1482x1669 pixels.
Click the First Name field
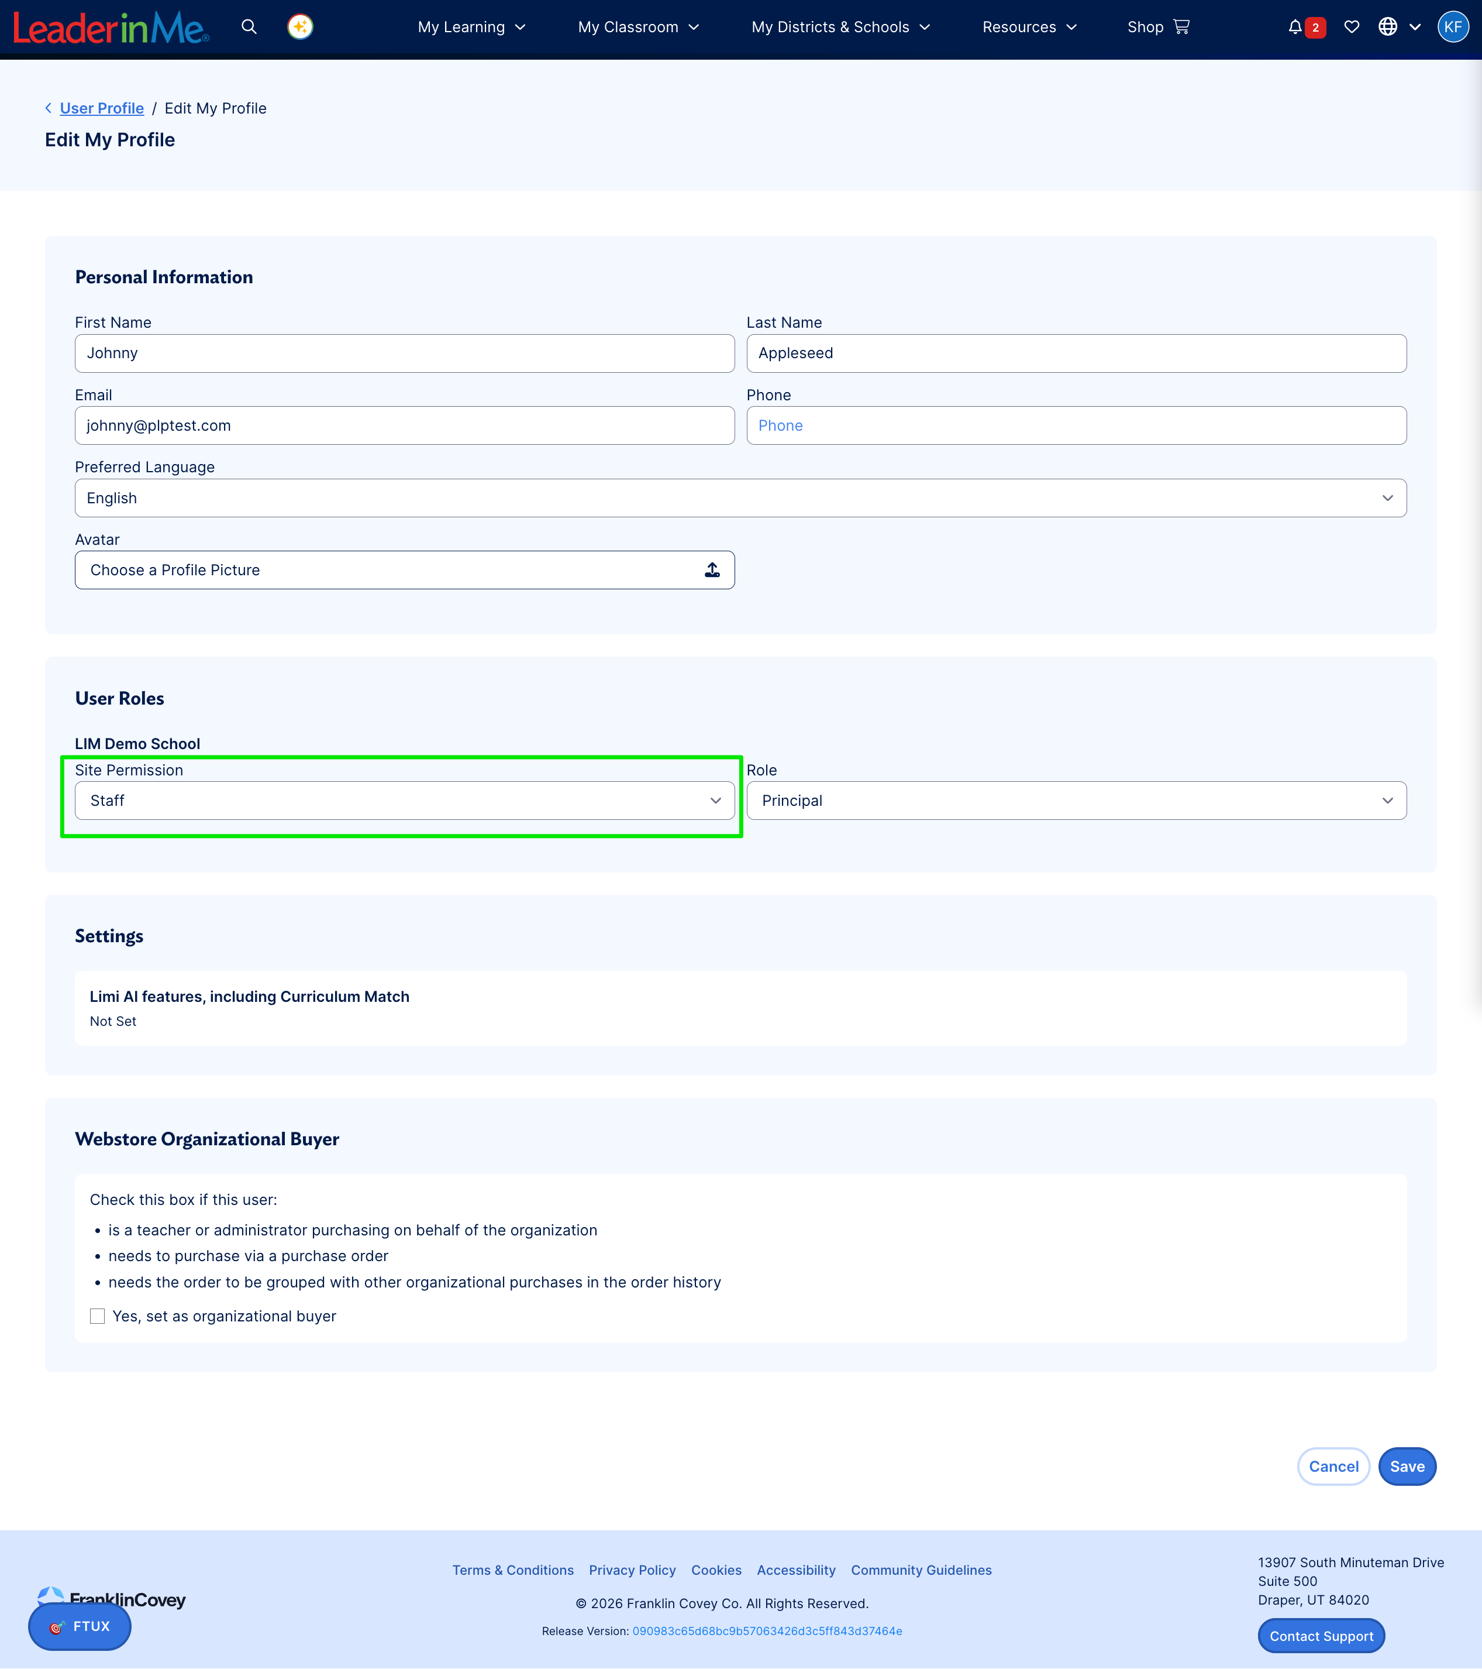point(405,353)
